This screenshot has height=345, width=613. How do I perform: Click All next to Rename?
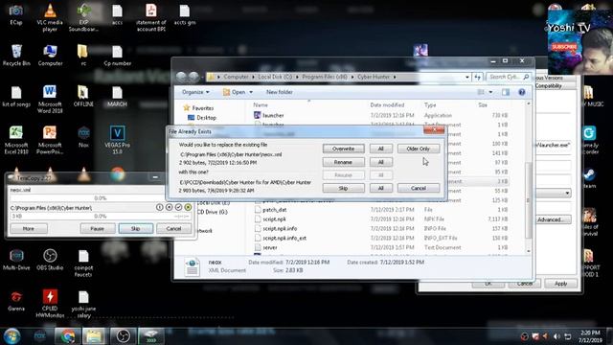[380, 162]
